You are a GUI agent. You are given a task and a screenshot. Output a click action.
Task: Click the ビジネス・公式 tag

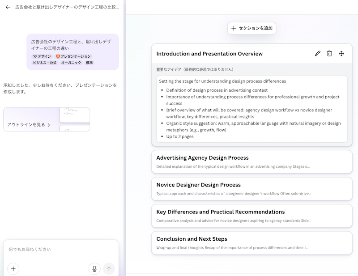(45, 63)
